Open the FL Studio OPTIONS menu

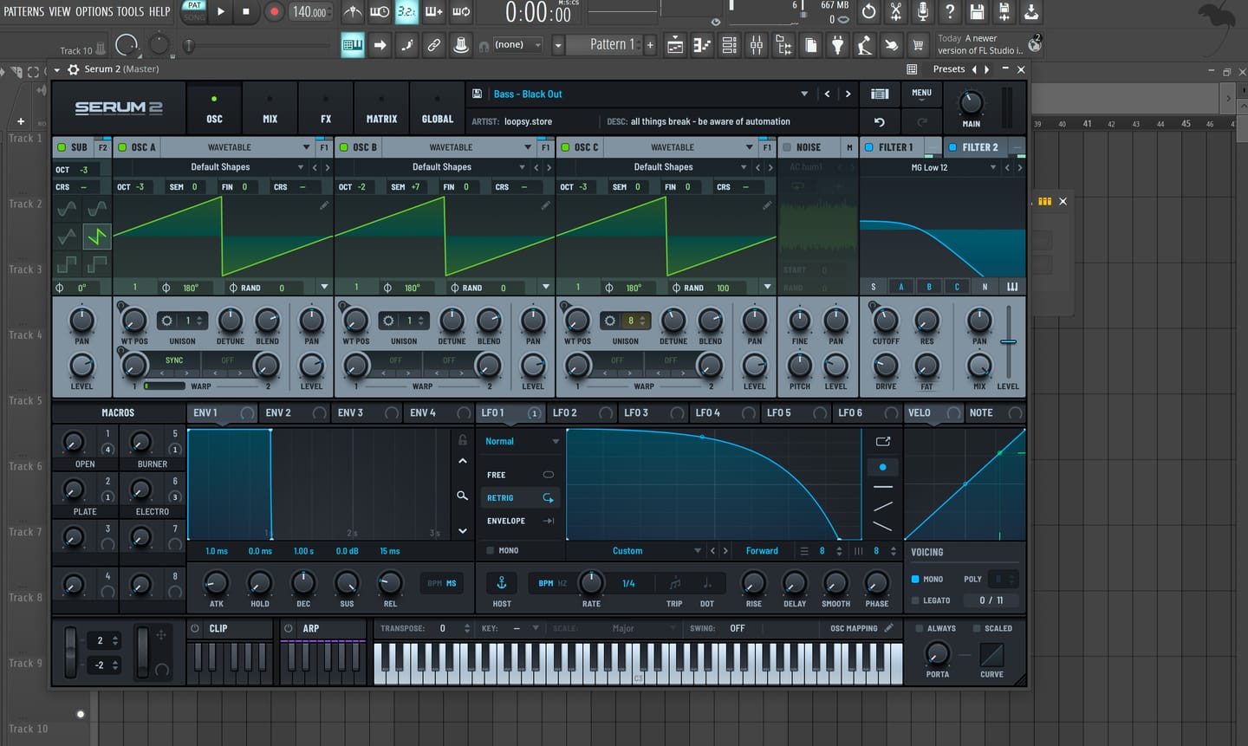coord(94,11)
